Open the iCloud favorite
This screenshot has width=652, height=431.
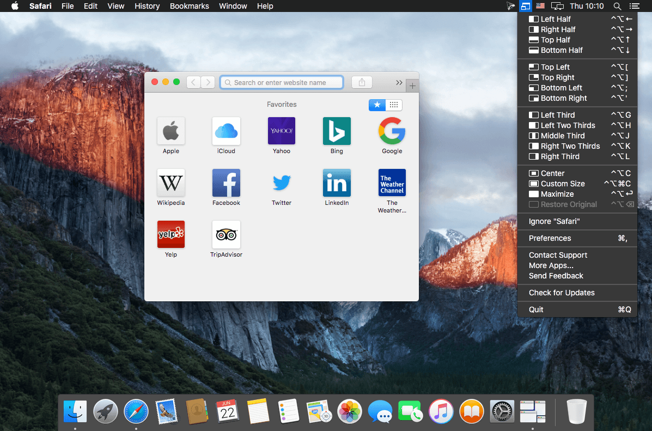click(226, 131)
